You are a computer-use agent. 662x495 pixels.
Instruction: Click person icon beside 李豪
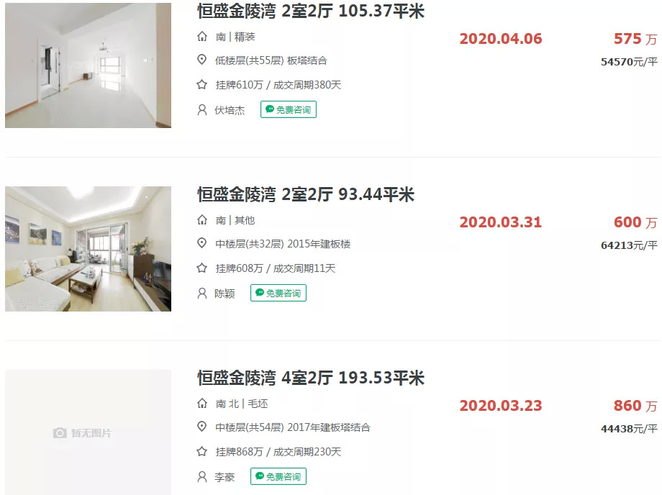pyautogui.click(x=202, y=477)
